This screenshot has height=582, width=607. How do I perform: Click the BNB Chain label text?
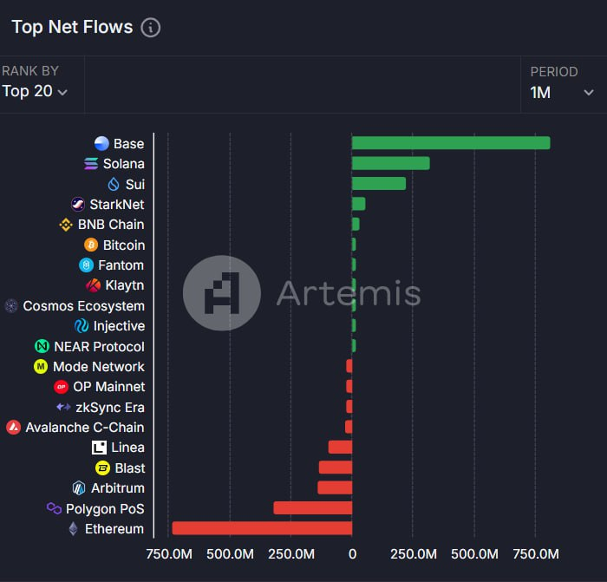(111, 225)
